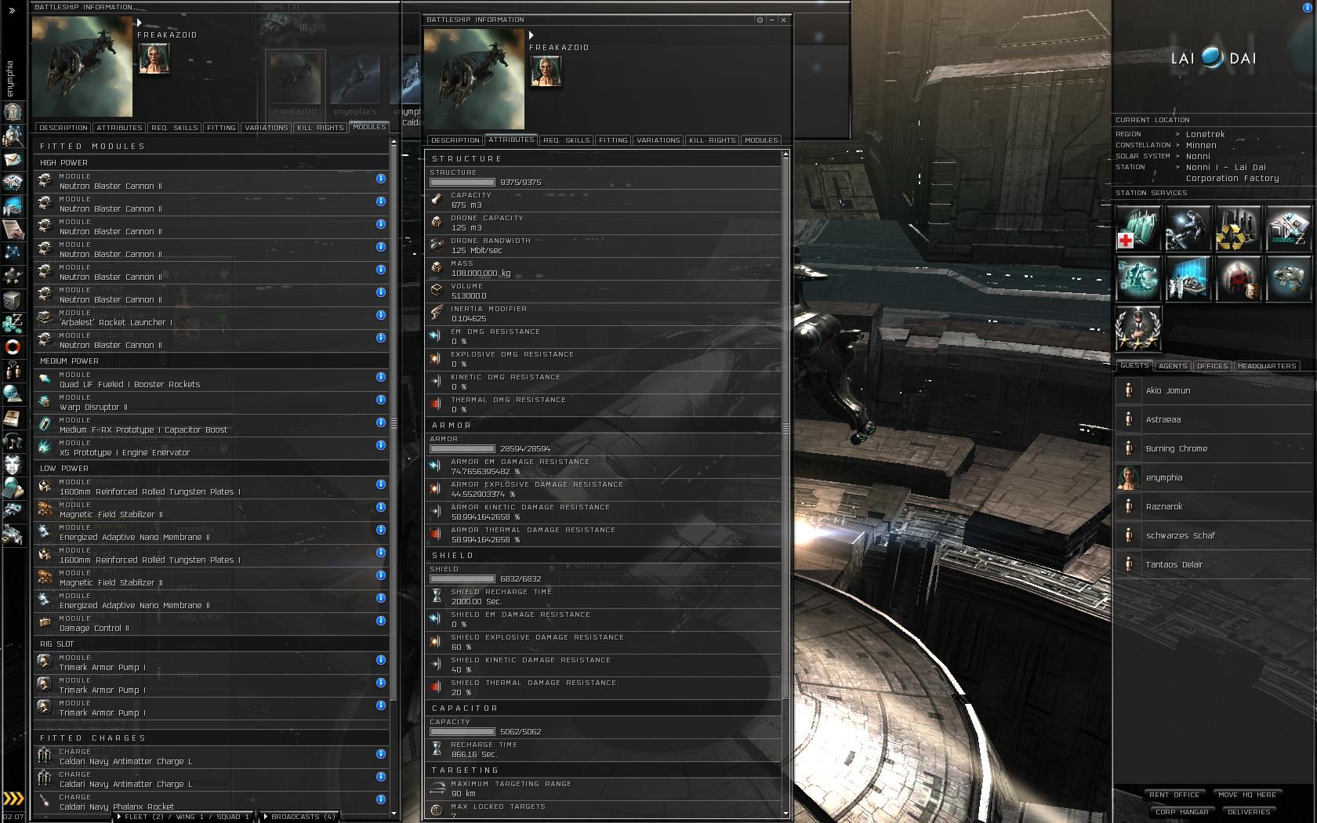Select Req. Skills tab in front window
Screen dimensions: 1317x823
(x=567, y=140)
